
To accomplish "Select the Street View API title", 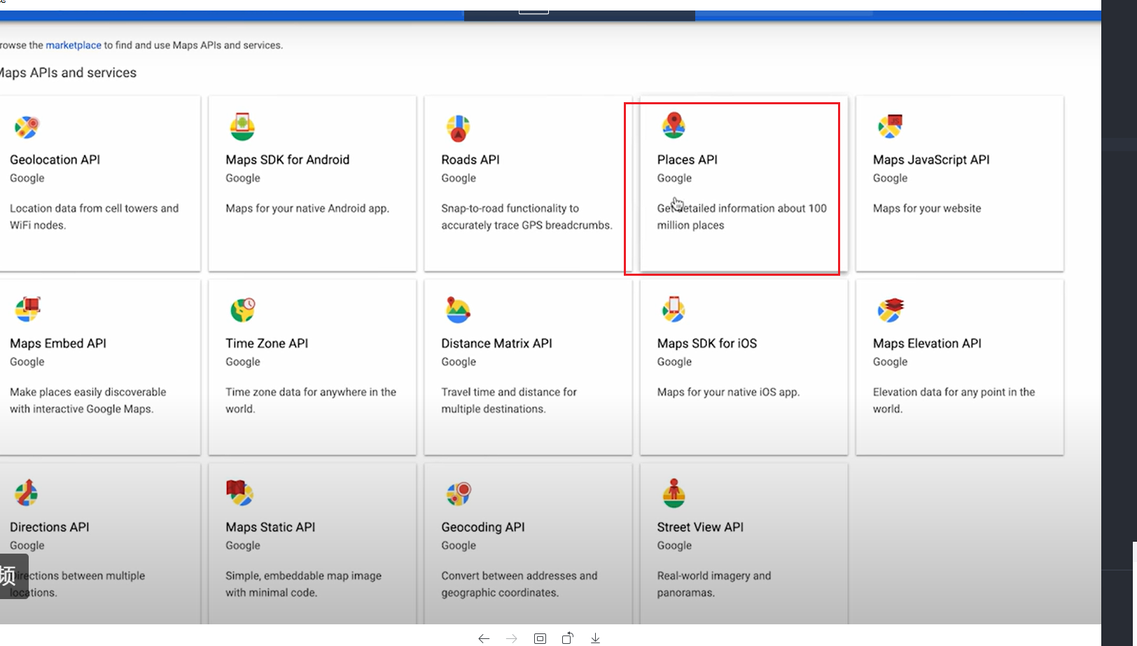I will tap(700, 527).
